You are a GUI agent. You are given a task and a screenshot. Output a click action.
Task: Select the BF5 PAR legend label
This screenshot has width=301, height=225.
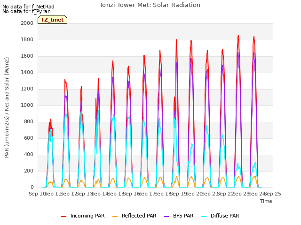[x=183, y=216]
